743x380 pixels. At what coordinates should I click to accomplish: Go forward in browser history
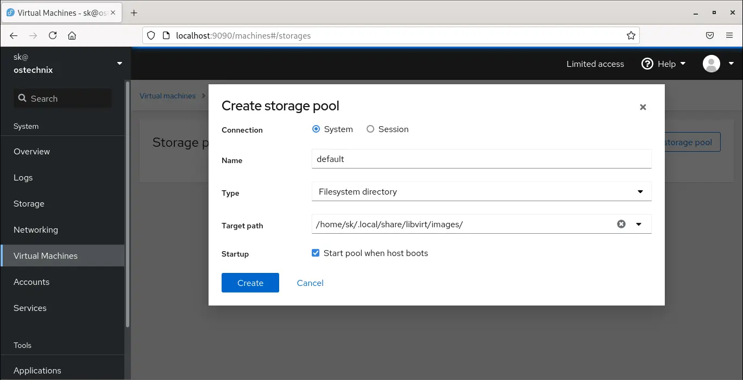pos(33,35)
